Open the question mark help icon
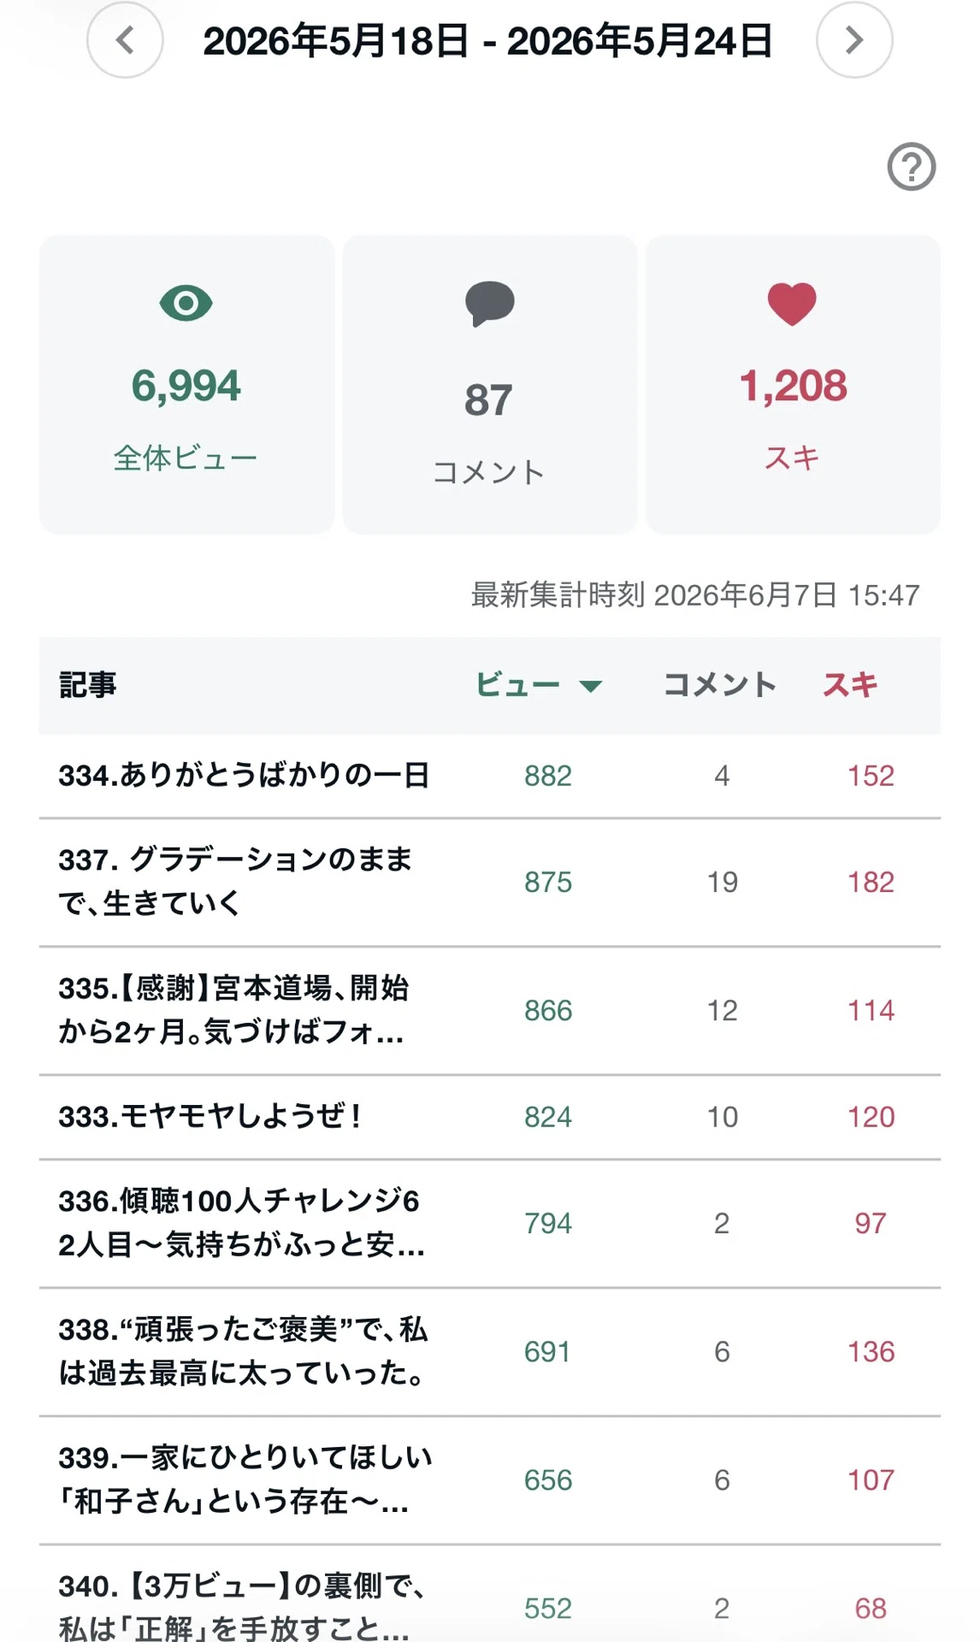The image size is (980, 1642). coord(912,166)
